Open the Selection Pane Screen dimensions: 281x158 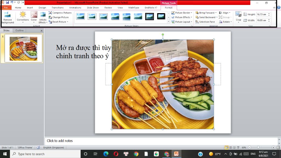(x=205, y=22)
